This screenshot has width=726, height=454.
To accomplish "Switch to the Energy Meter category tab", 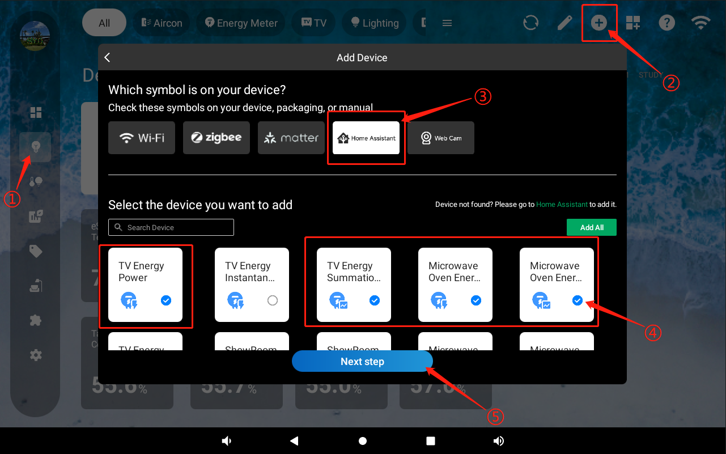I will 241,23.
